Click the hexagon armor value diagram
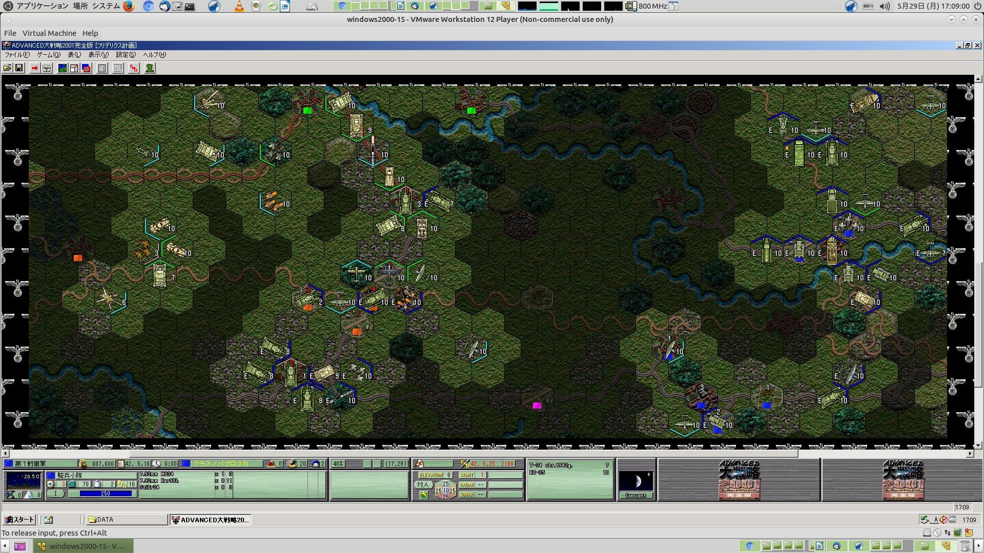This screenshot has height=553, width=984. (445, 490)
